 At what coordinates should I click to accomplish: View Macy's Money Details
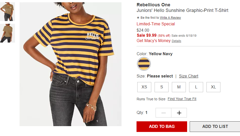(176, 41)
